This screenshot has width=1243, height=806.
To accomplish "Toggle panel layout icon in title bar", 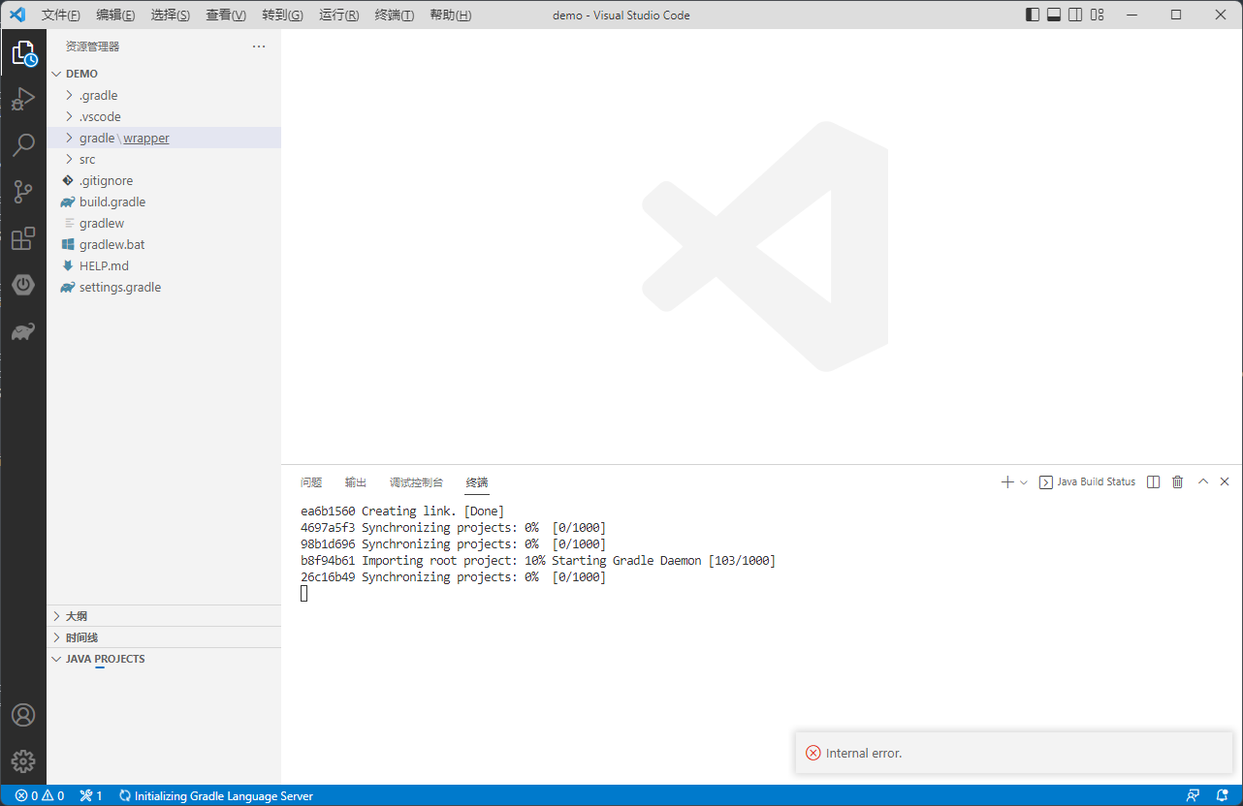I will [1054, 15].
